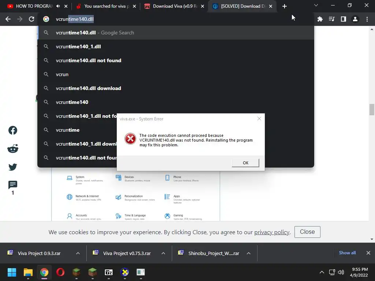This screenshot has width=375, height=281.
Task: Select the vcruntime suggestion
Action: click(77, 130)
